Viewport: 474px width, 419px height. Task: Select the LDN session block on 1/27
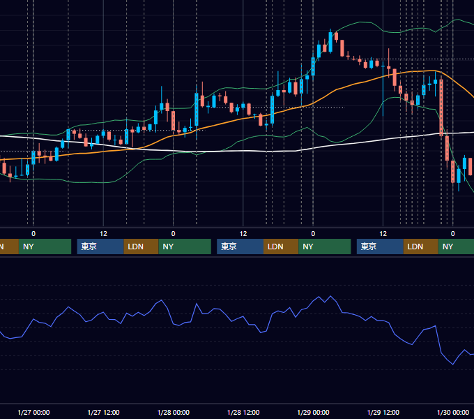141,247
